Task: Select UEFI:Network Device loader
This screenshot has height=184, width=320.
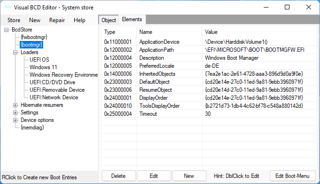Action: click(53, 97)
